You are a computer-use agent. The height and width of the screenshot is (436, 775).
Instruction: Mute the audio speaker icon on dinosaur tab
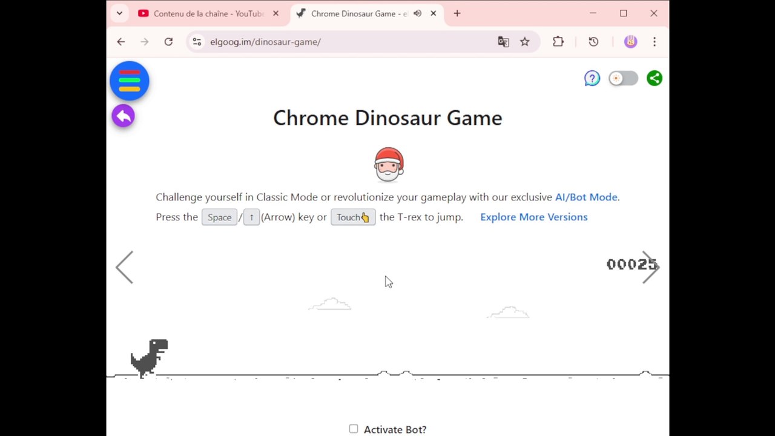click(x=417, y=13)
